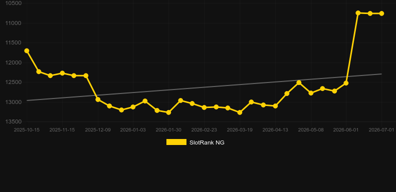Select the first peak point right after the June jump
Image resolution: width=396 pixels, height=192 pixels.
(358, 13)
